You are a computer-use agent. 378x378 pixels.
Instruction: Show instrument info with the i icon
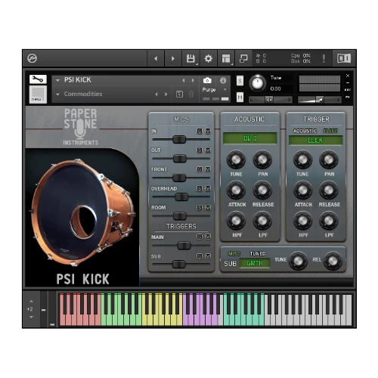pyautogui.click(x=223, y=80)
